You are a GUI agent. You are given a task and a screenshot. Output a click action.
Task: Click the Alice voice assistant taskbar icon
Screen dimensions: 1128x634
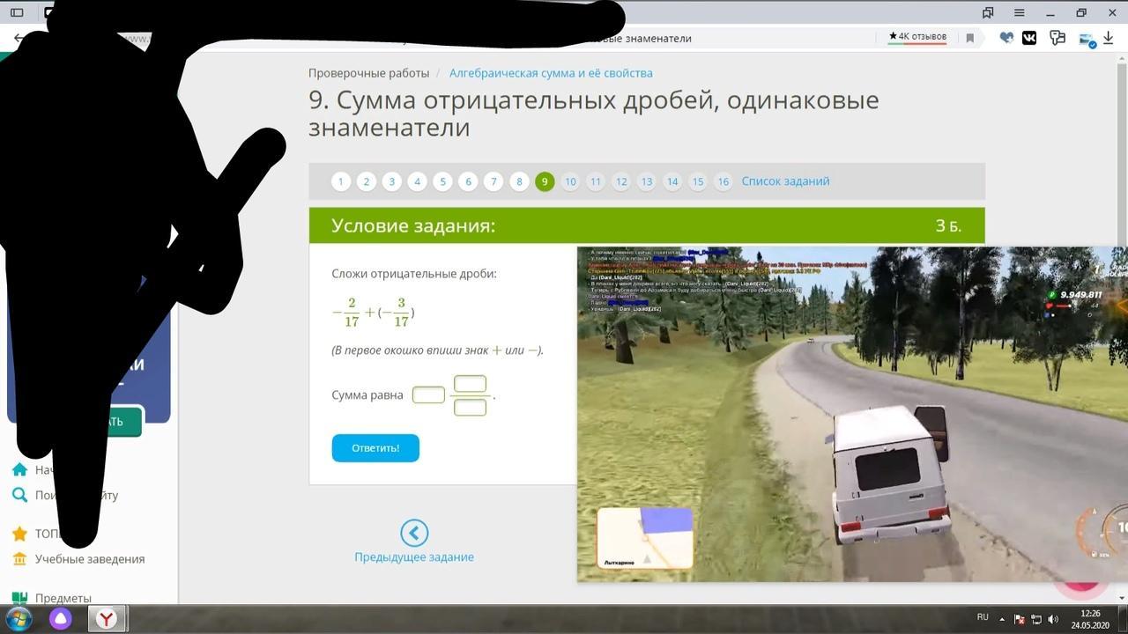coord(61,618)
